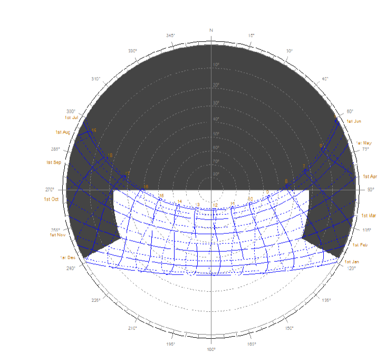
Task: Click the 1st Mar date label
Action: pos(369,215)
